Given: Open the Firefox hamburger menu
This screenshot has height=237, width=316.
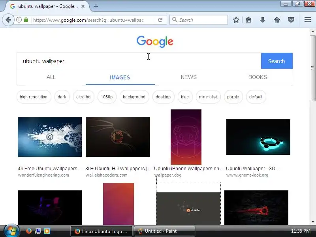Looking at the screenshot, I should (x=308, y=20).
